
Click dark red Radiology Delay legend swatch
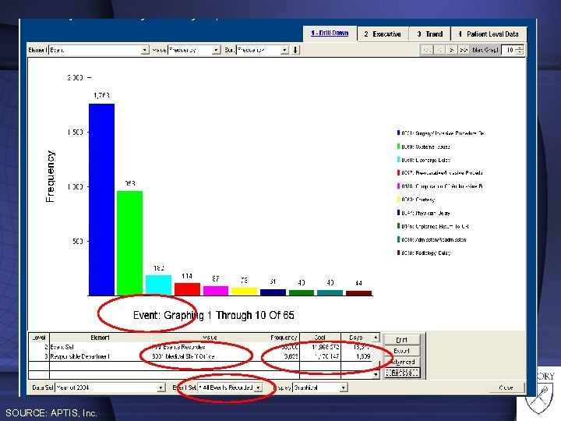click(x=398, y=253)
